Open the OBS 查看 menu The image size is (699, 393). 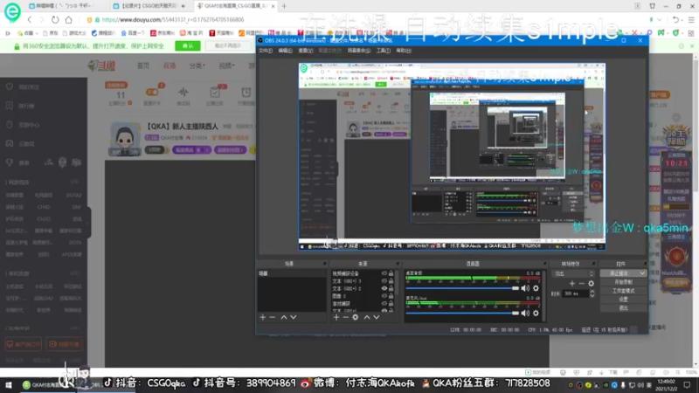(305, 51)
